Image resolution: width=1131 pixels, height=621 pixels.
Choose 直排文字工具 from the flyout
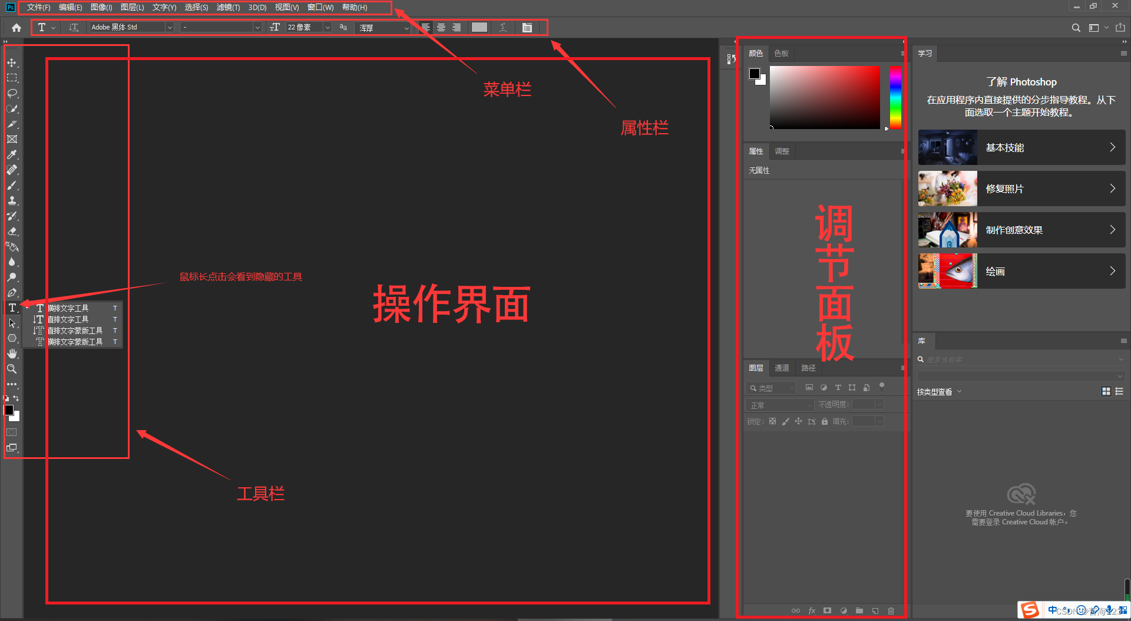72,319
